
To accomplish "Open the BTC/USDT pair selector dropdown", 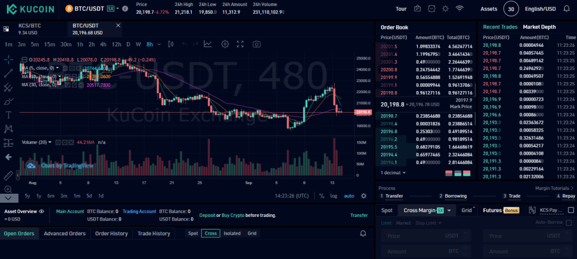I will [118, 8].
